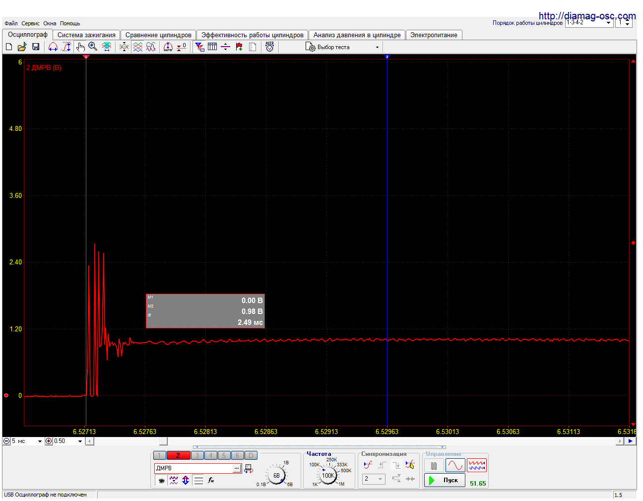Click the AUTO vertical scale icon

[x=168, y=47]
